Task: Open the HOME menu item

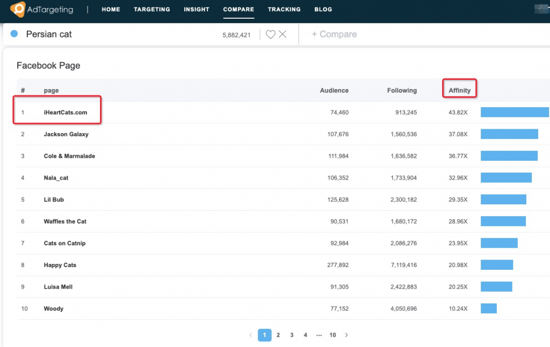Action: (x=111, y=10)
